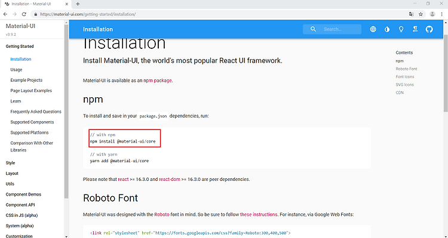Jump to Roboto Font in Contents
The height and width of the screenshot is (238, 448).
click(406, 69)
